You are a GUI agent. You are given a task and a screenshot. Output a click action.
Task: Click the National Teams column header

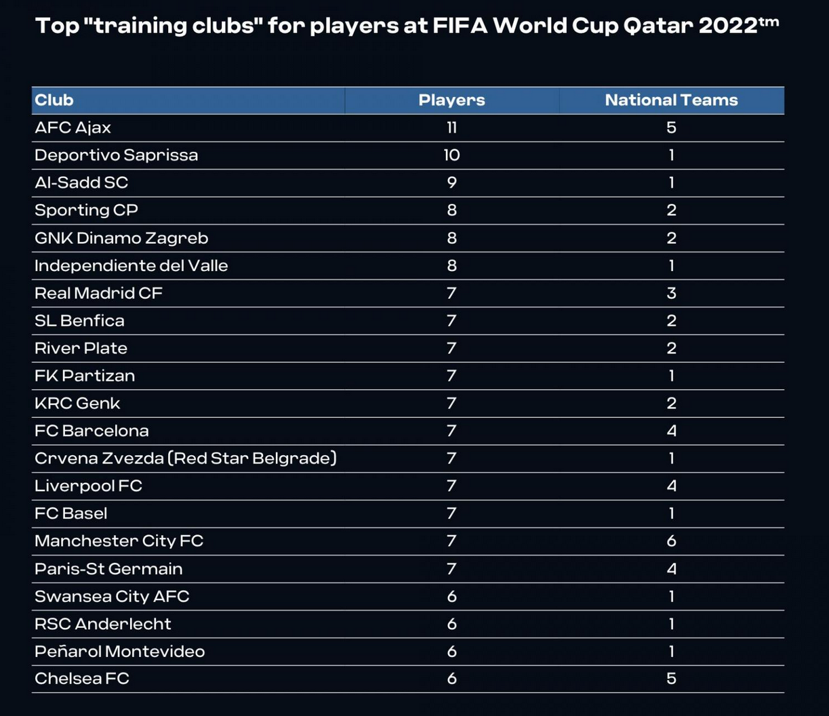671,100
